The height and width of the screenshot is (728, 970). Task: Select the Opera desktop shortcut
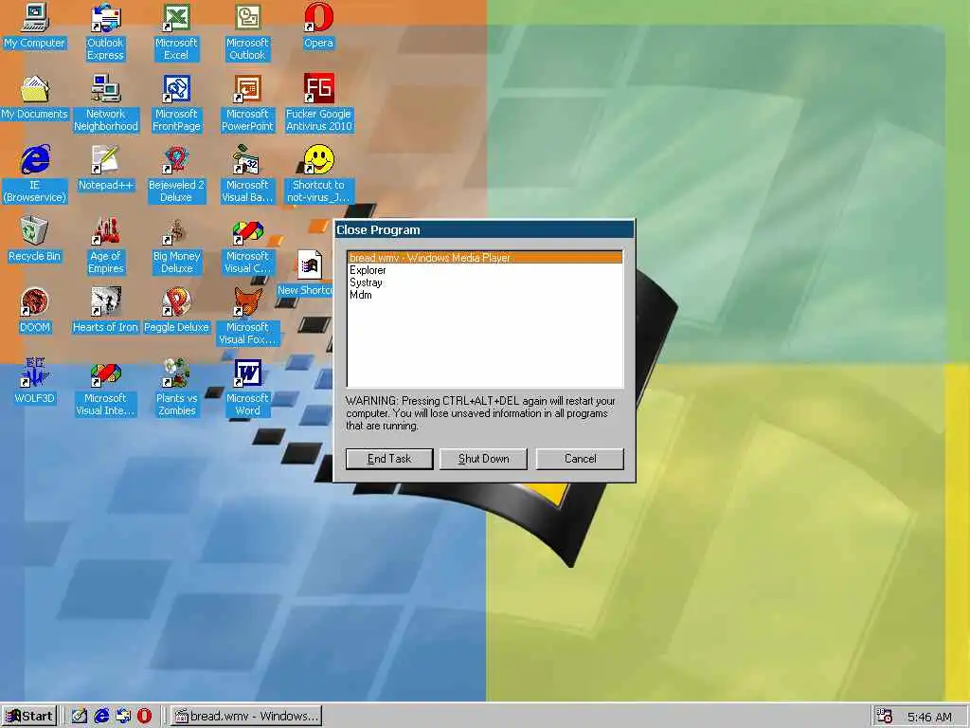click(318, 27)
